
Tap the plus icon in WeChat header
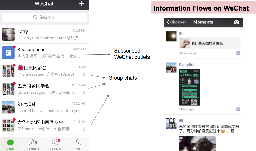tap(82, 4)
